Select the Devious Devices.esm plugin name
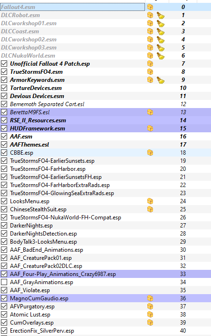Image resolution: width=211 pixels, height=336 pixels. click(x=37, y=96)
